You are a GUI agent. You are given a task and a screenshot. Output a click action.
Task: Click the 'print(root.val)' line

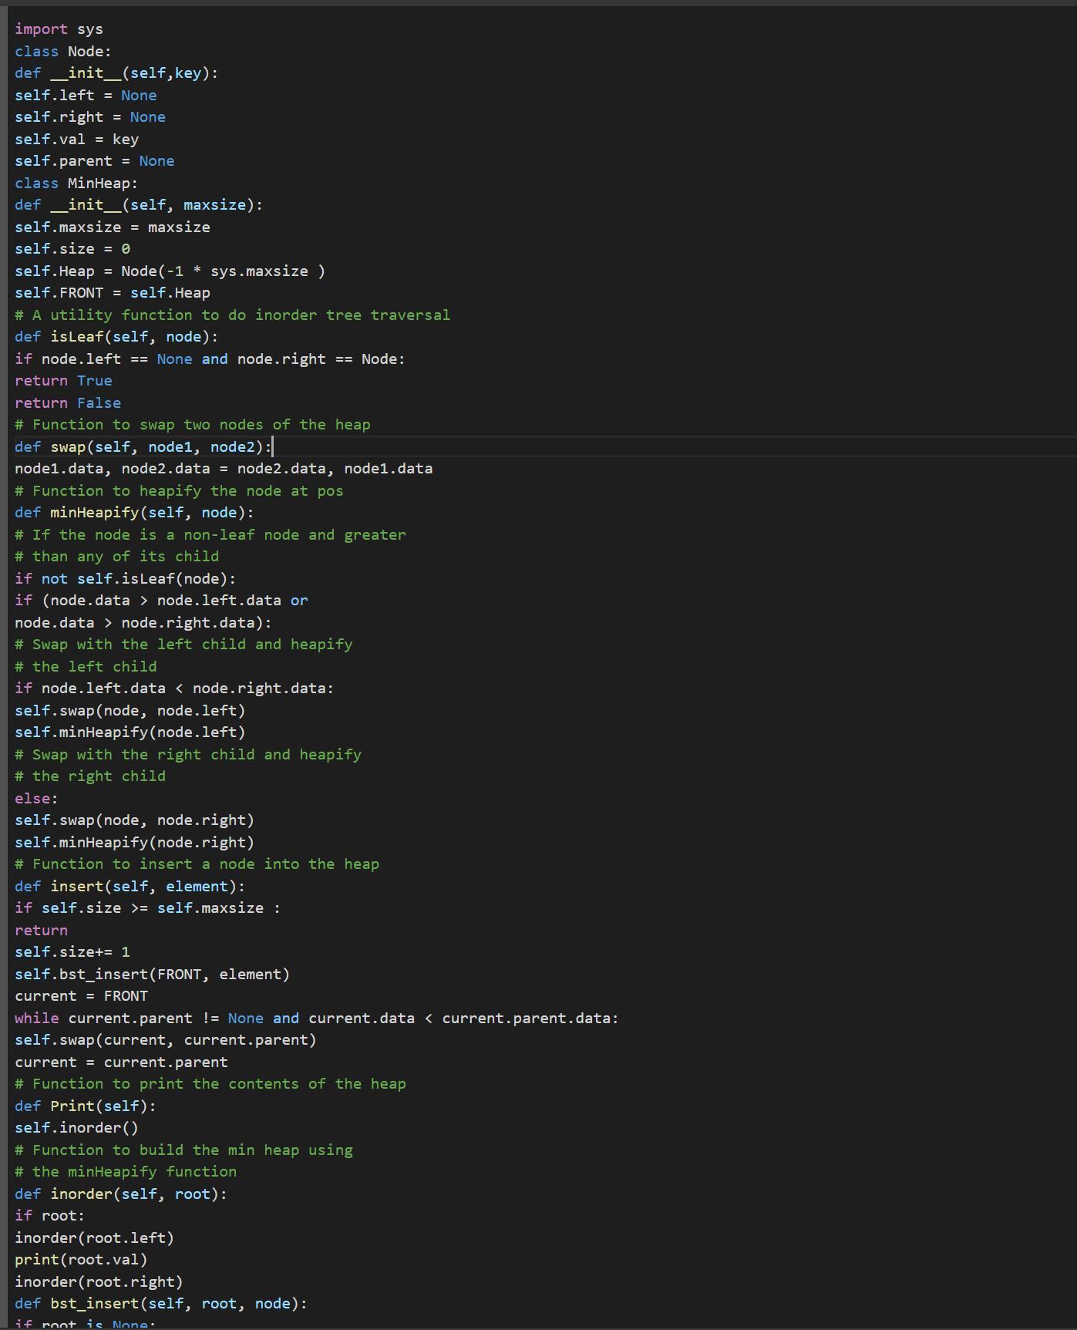pos(81,1260)
